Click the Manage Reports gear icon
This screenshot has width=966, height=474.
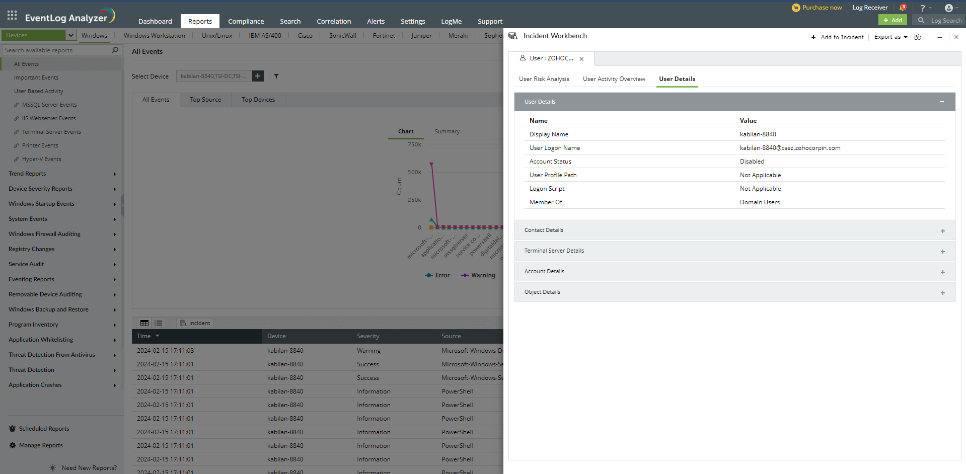point(13,445)
